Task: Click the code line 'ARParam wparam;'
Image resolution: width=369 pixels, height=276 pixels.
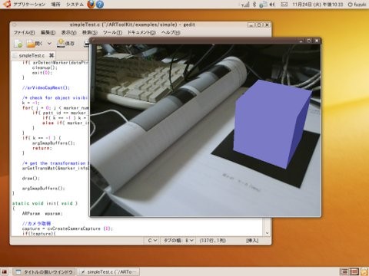Action: 42,213
